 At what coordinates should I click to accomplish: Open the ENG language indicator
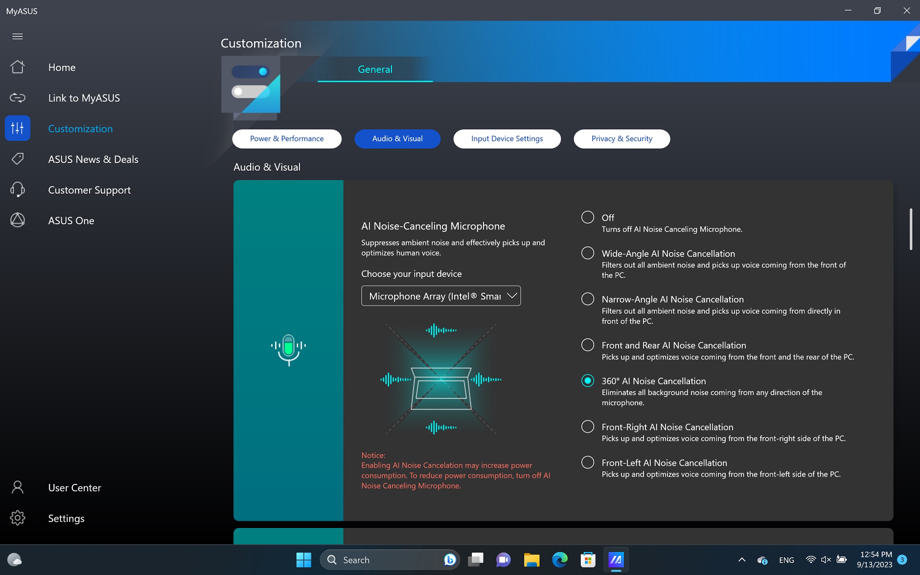pyautogui.click(x=786, y=560)
